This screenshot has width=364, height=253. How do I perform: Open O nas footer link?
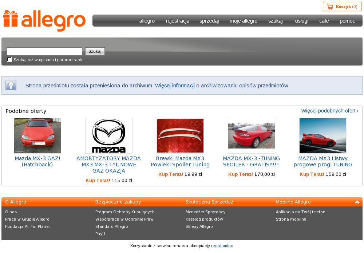[x=11, y=212]
